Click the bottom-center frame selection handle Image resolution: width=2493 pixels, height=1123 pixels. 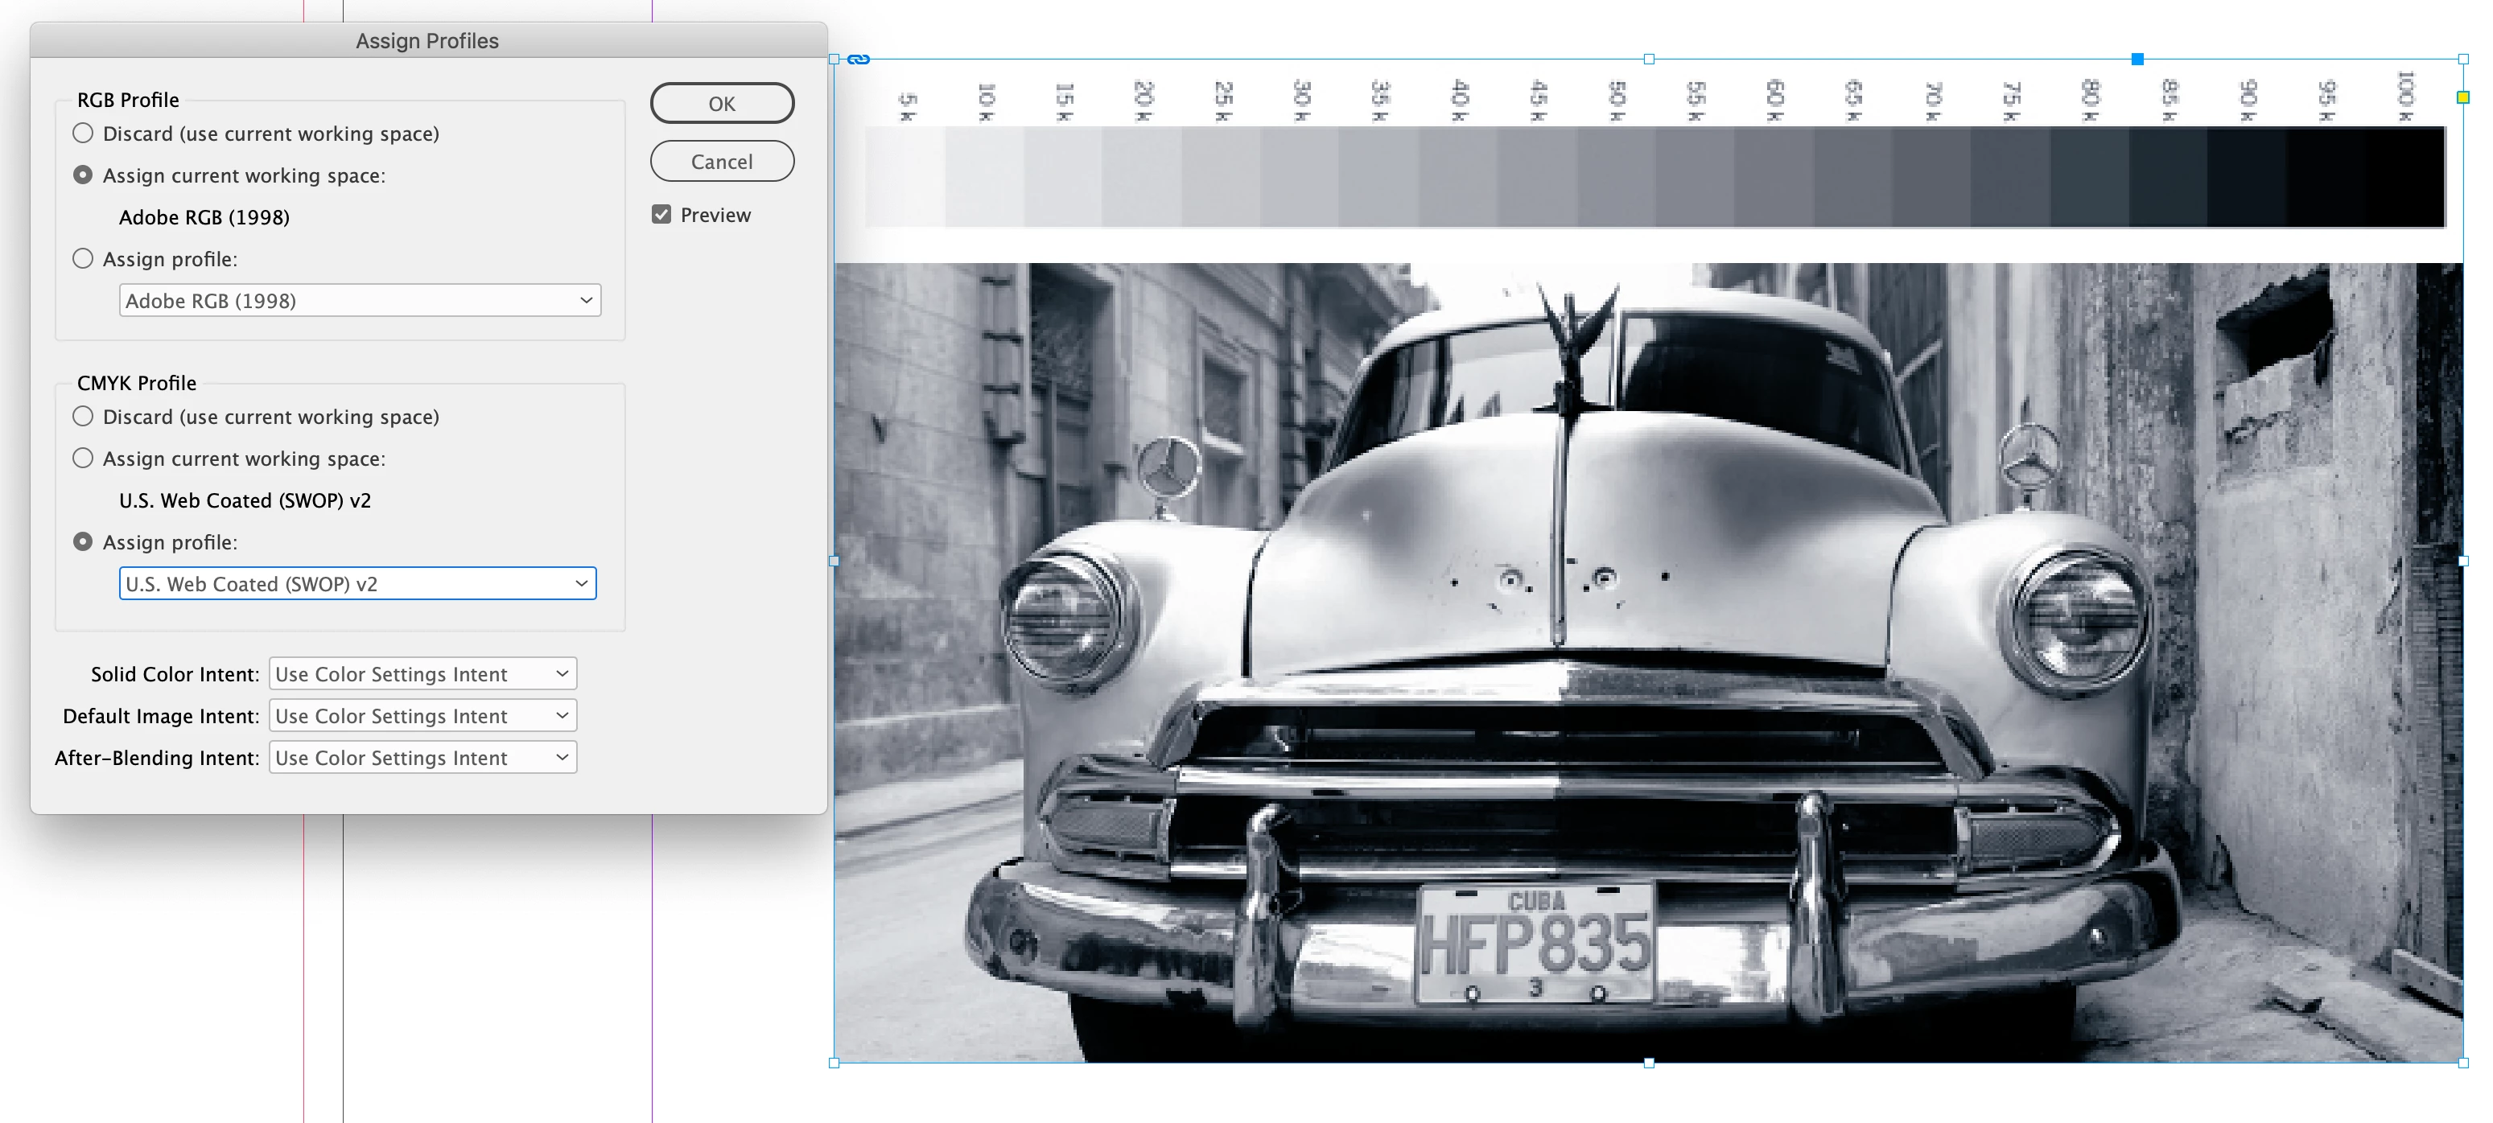(1648, 1063)
